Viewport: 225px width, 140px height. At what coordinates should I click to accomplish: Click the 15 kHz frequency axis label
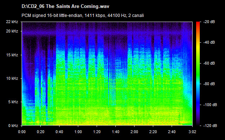[x=12, y=55]
